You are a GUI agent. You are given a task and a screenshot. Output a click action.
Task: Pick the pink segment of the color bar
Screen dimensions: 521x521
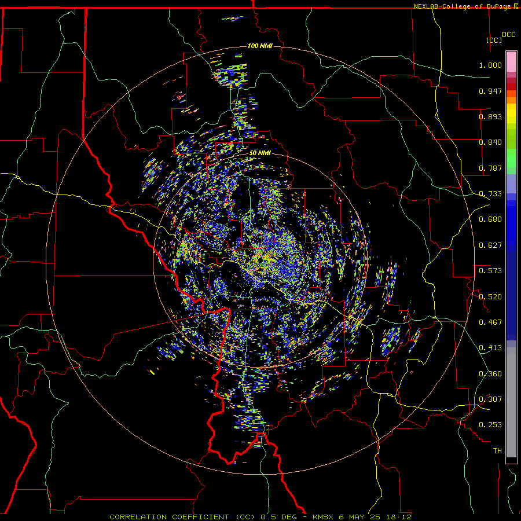(x=511, y=62)
